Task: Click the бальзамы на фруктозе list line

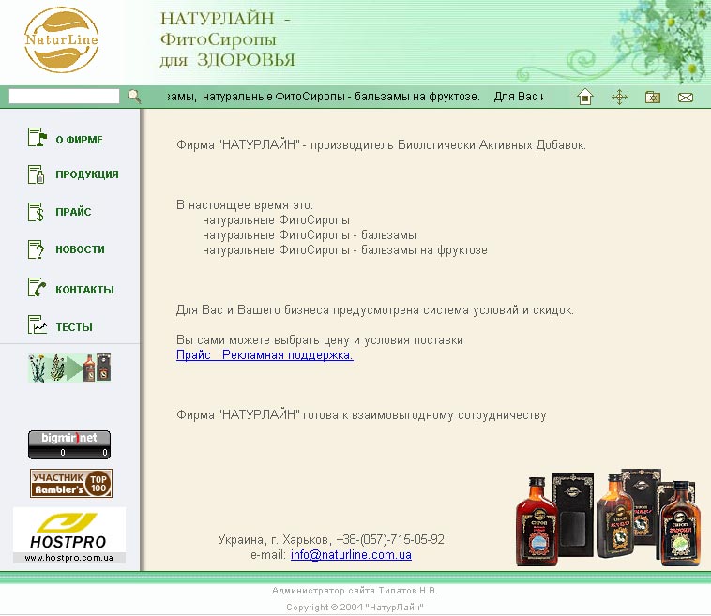Action: tap(345, 250)
